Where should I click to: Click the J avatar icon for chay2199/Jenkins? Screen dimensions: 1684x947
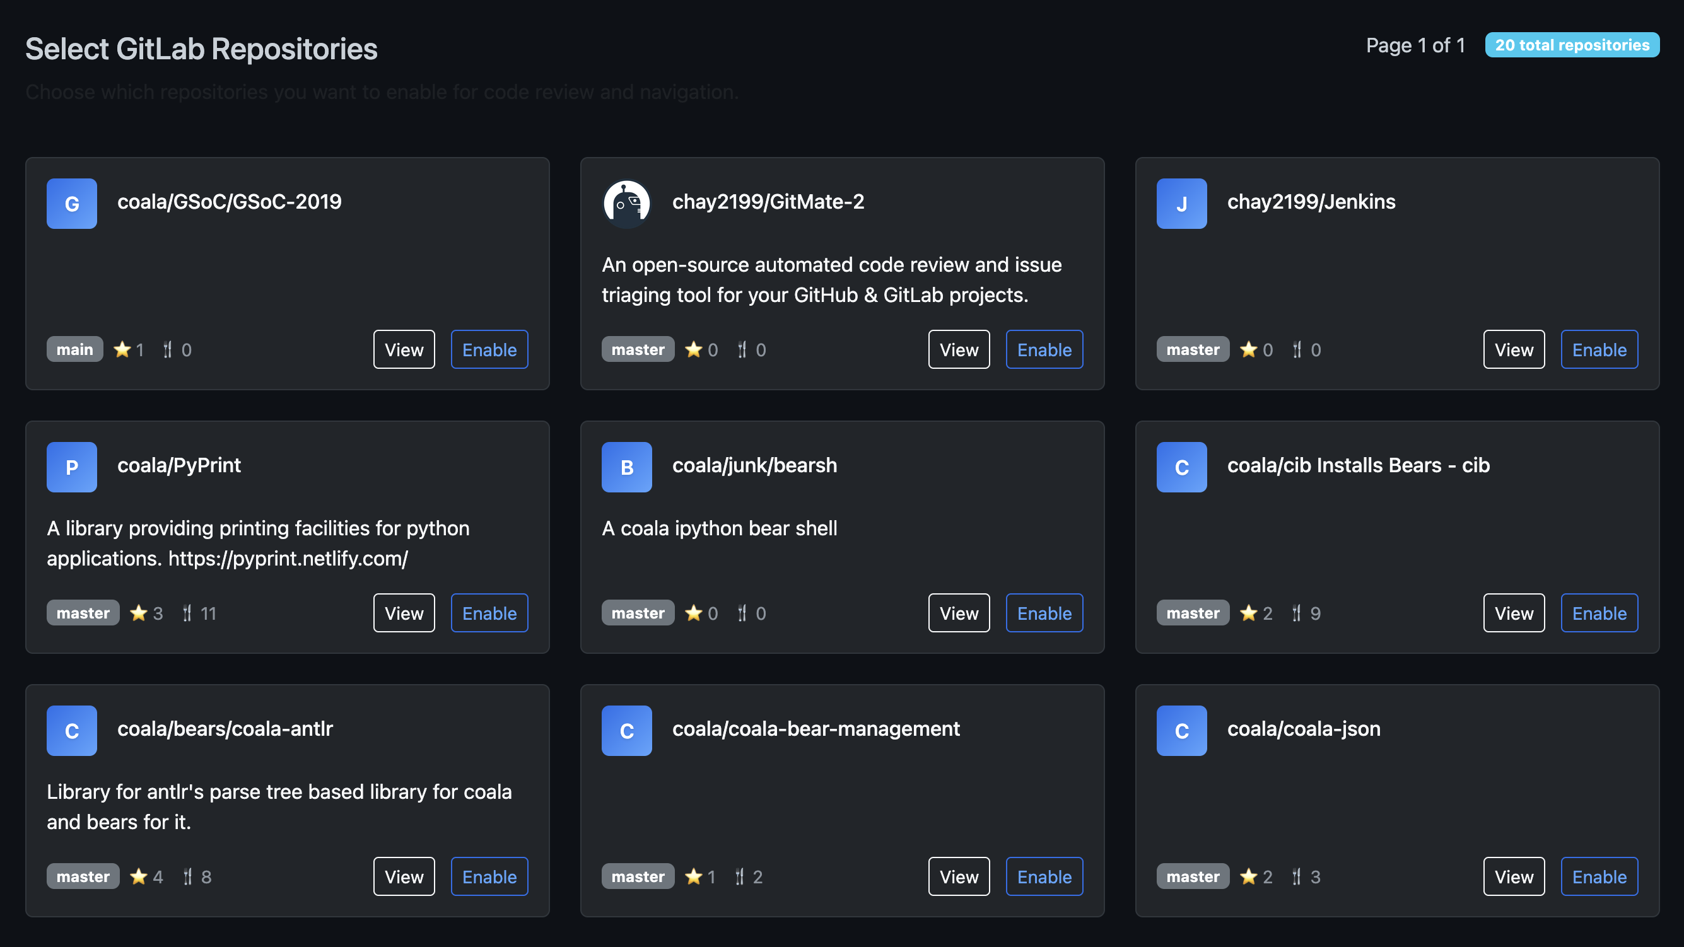1181,203
